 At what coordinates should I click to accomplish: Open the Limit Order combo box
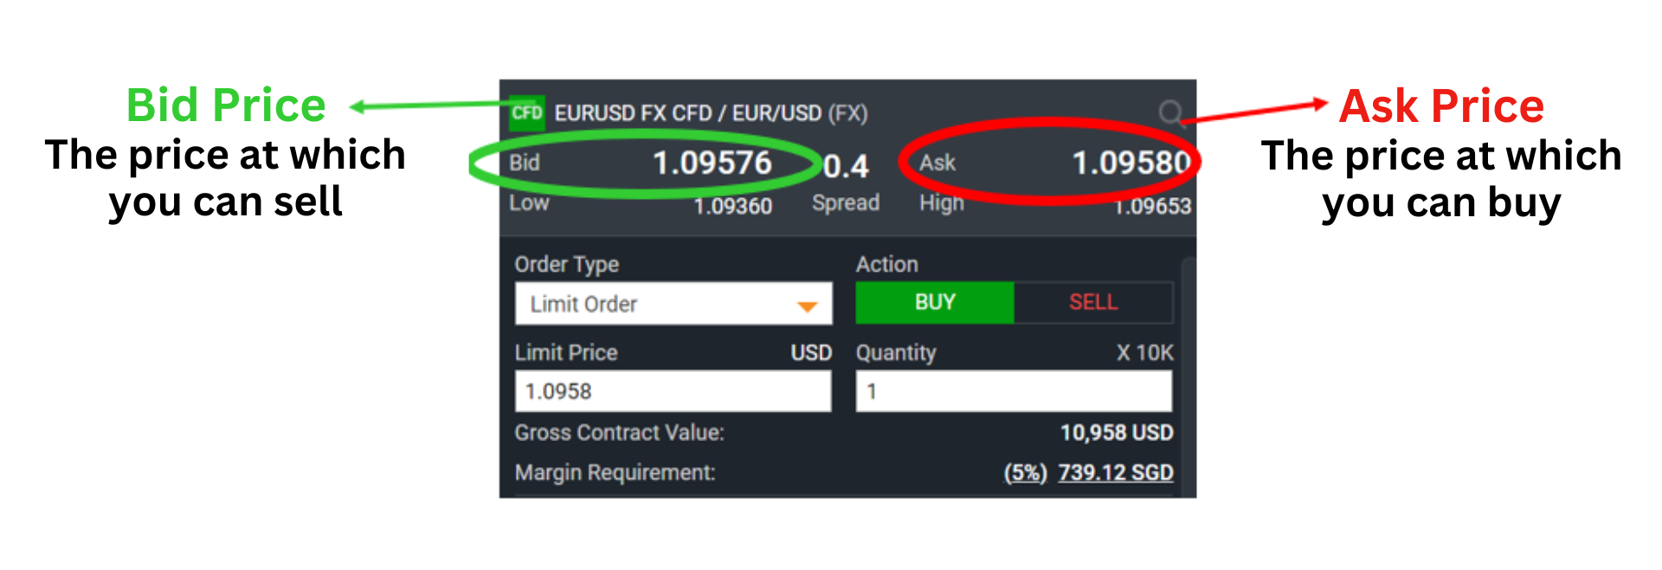coord(673,304)
